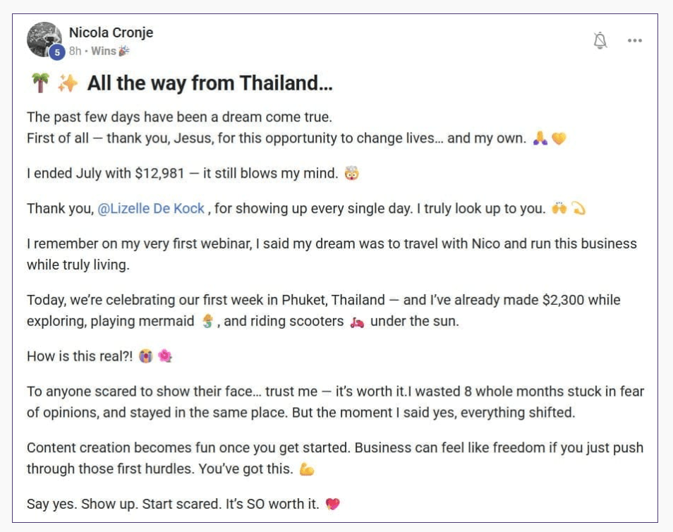Click the mermaid emoji

[x=207, y=322]
